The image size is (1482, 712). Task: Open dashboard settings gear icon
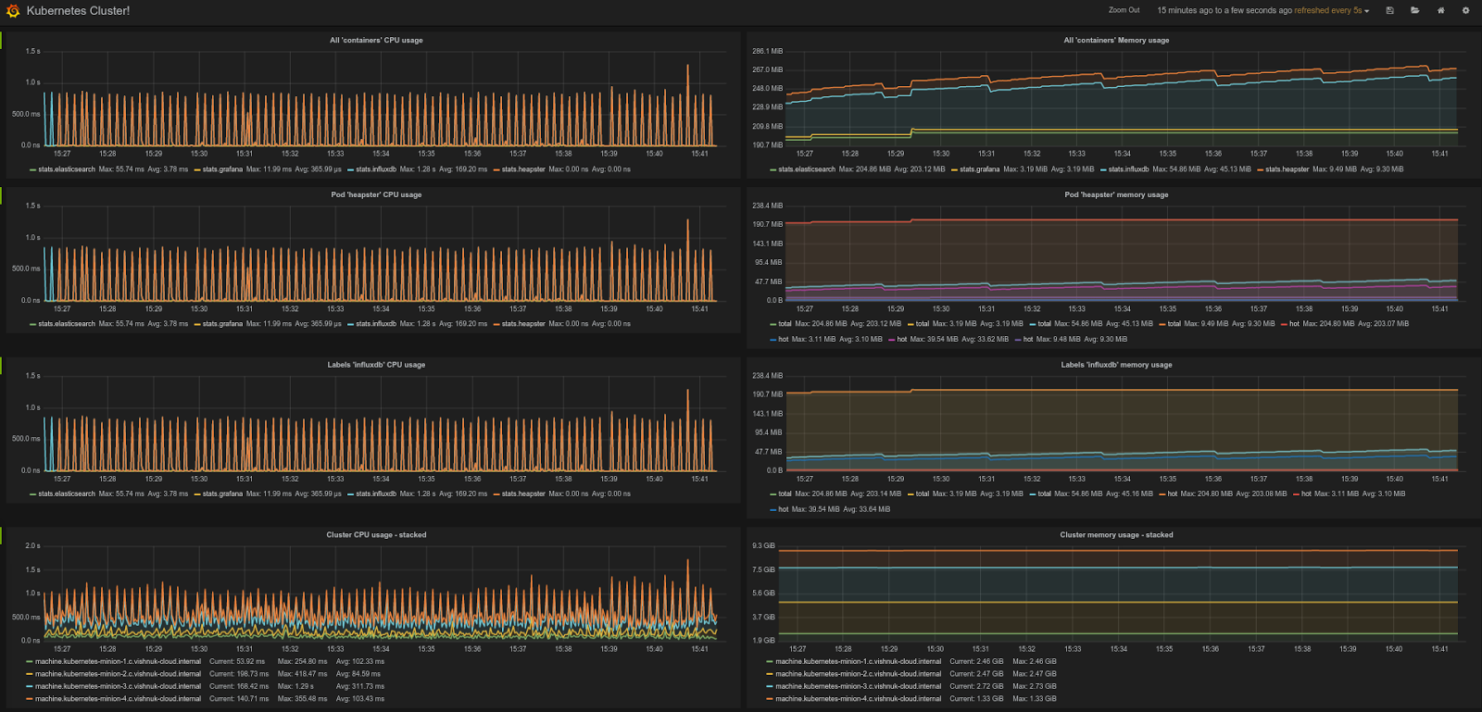coord(1465,11)
